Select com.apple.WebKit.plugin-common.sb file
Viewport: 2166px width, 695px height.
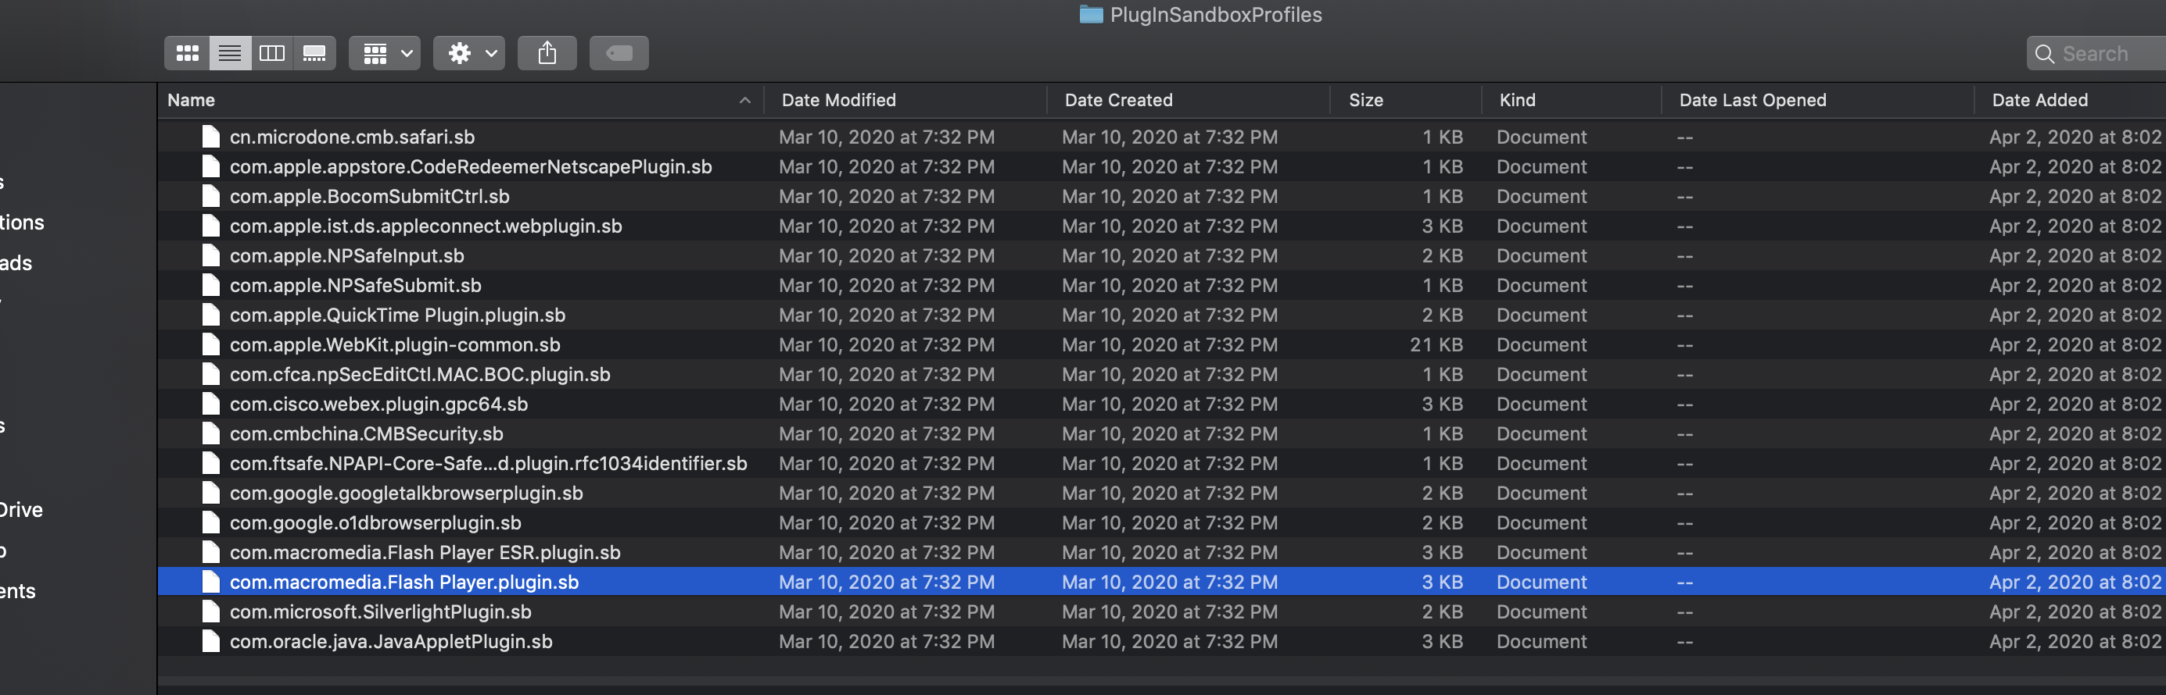[1160, 344]
